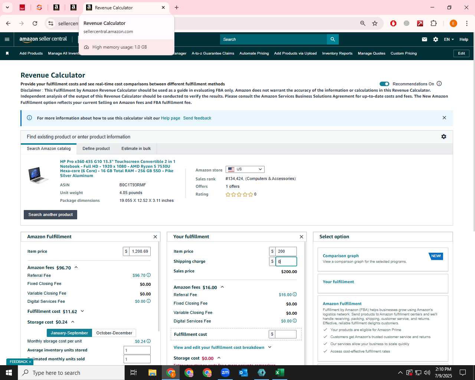The width and height of the screenshot is (475, 380).
Task: Switch to Define product tab
Action: (x=96, y=148)
